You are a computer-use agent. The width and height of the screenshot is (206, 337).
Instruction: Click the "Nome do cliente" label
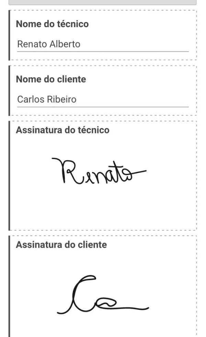51,79
